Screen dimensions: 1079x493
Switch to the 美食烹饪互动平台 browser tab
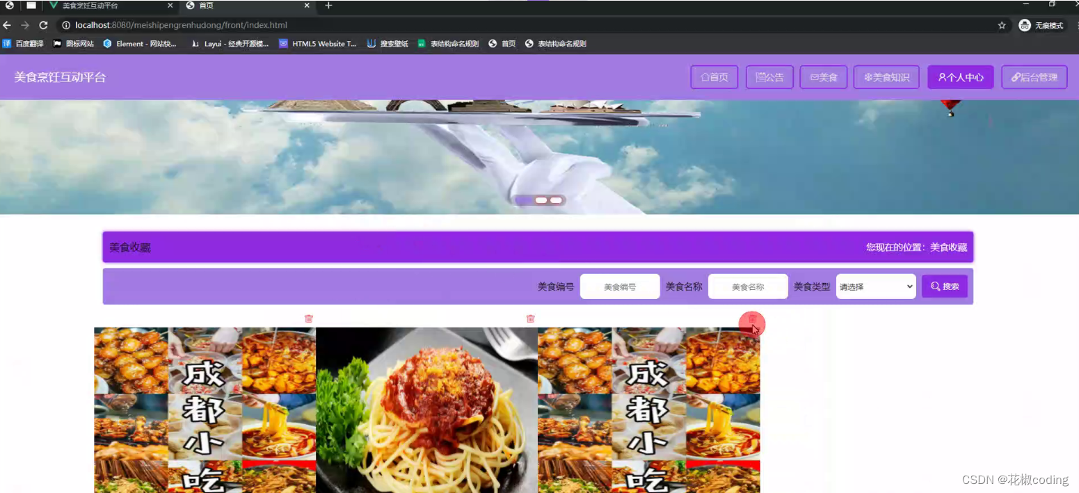click(110, 6)
